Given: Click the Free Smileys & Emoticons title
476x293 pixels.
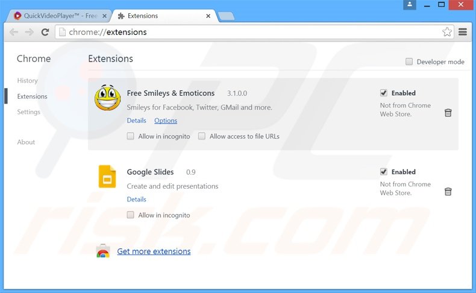Looking at the screenshot, I should 171,93.
